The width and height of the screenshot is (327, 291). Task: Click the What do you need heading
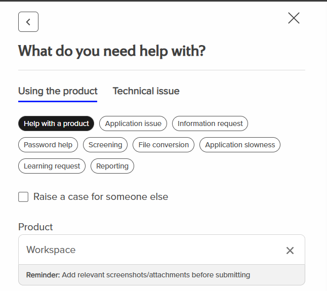112,51
